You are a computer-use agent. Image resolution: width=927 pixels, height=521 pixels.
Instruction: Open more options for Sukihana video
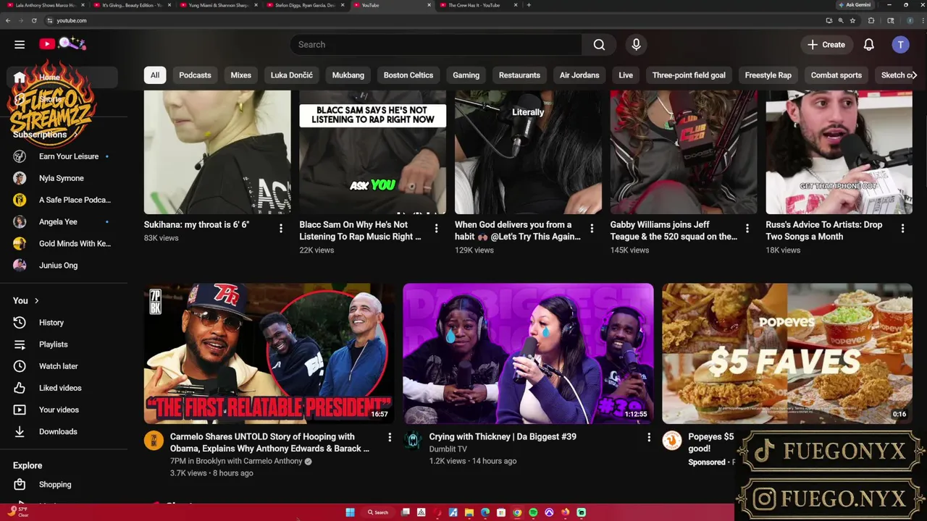tap(281, 229)
